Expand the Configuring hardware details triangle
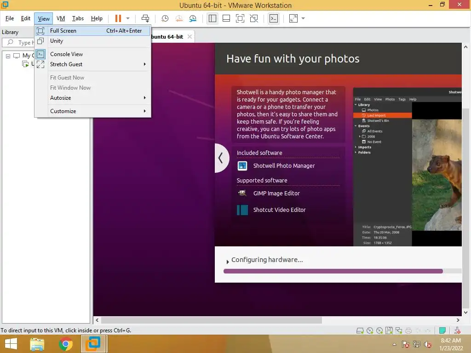Image resolution: width=471 pixels, height=353 pixels. tap(227, 262)
